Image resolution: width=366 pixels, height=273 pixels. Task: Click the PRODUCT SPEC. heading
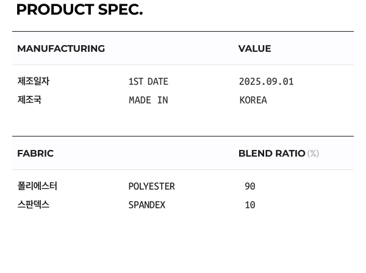point(79,10)
